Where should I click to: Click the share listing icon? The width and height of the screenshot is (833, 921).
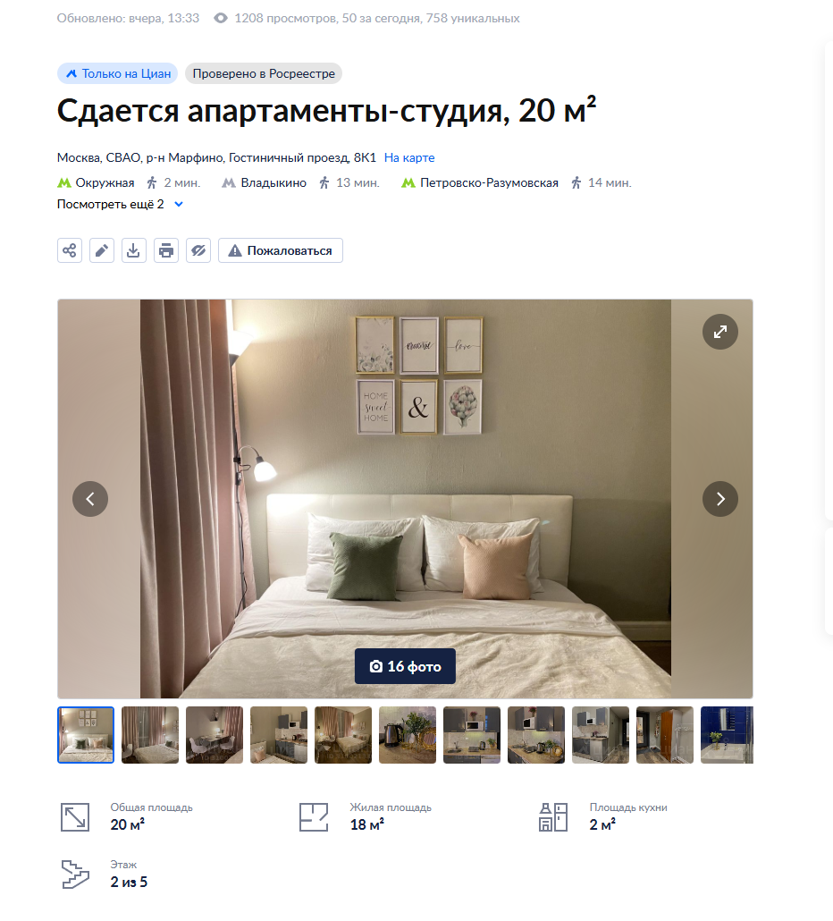point(70,250)
